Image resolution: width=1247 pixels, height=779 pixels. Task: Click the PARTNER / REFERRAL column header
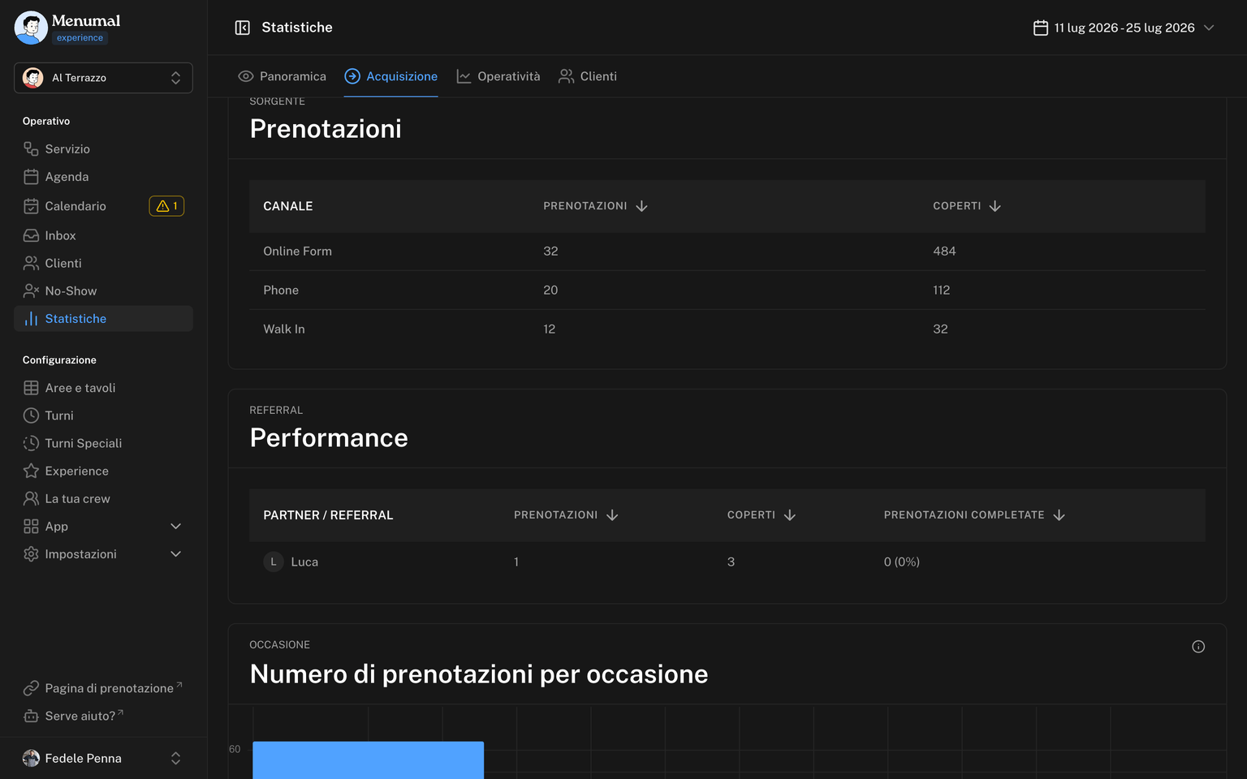pyautogui.click(x=328, y=515)
